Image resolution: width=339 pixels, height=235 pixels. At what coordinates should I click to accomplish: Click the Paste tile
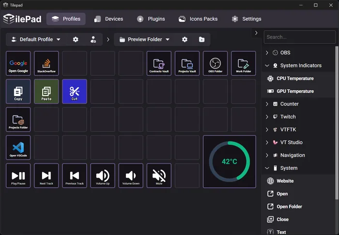click(46, 92)
